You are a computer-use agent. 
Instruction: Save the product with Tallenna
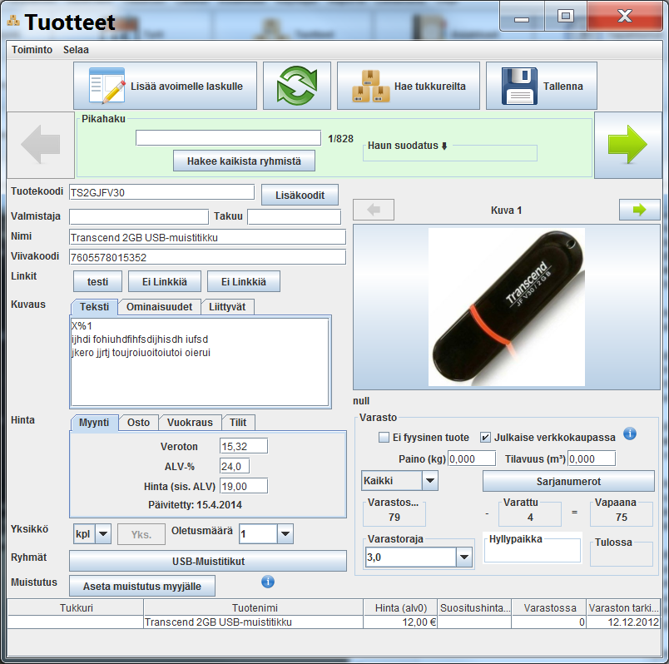(542, 86)
